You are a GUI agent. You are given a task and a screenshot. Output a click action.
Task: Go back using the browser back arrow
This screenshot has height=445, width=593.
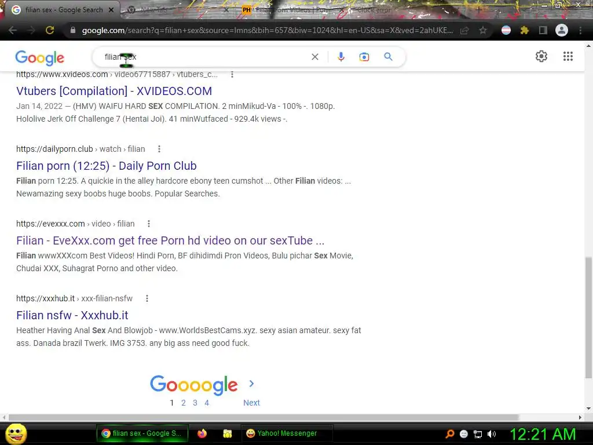coord(13,30)
